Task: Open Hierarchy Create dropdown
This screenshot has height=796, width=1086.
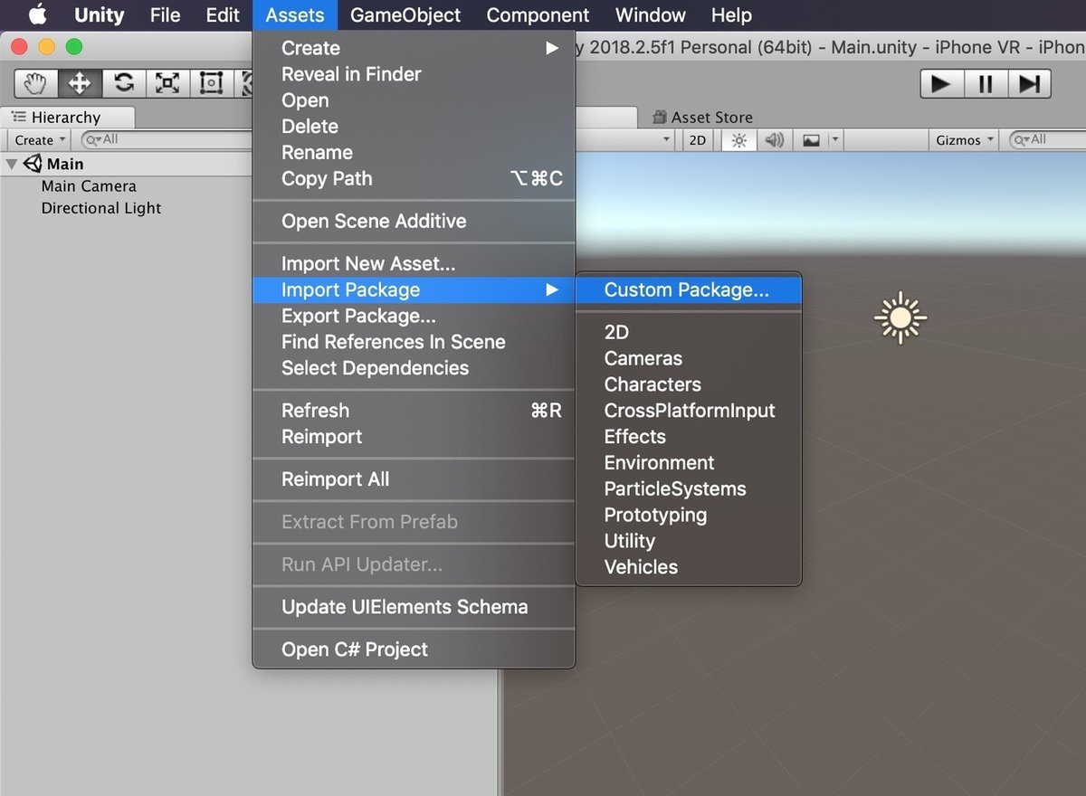Action: [x=40, y=140]
